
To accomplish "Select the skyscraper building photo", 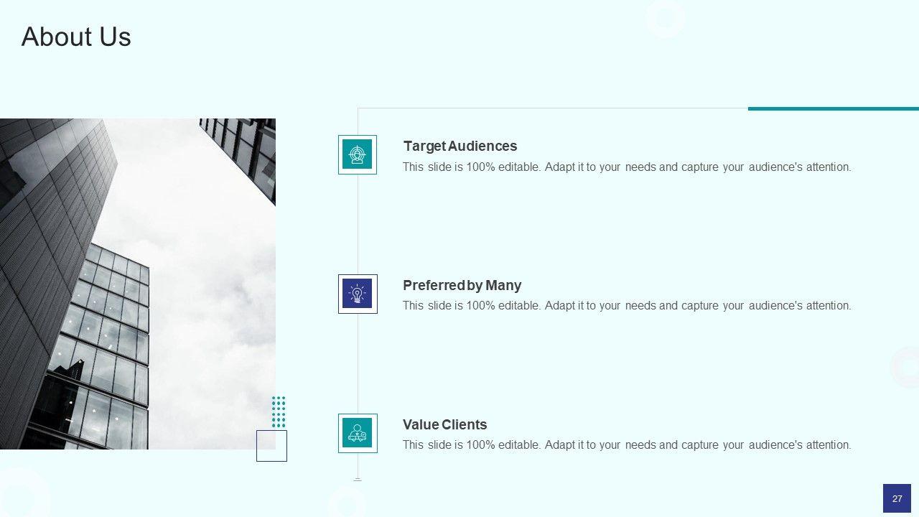I will [x=138, y=284].
